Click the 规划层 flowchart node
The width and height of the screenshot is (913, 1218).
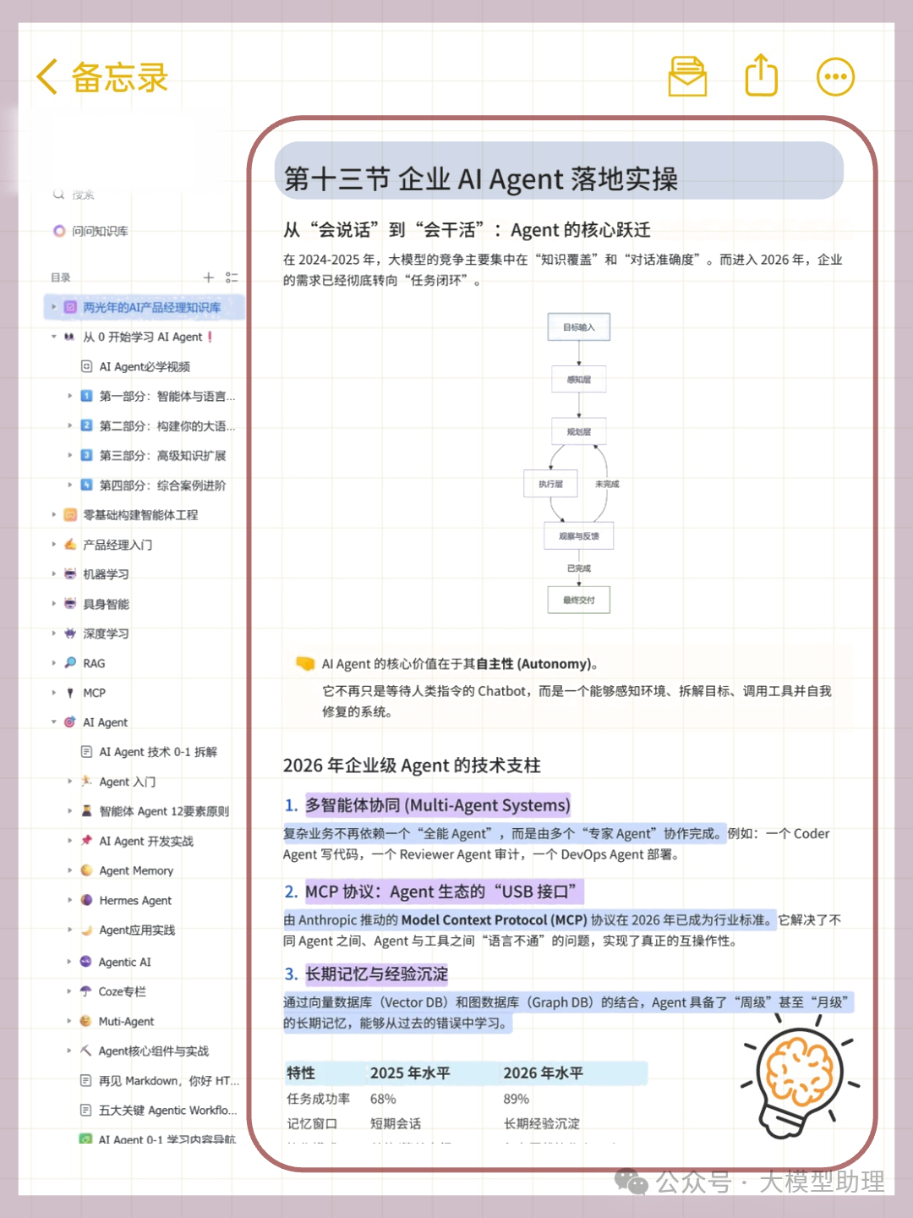tap(579, 432)
